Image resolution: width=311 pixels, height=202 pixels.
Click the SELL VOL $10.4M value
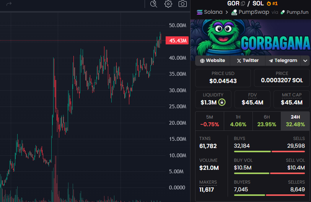(x=296, y=168)
